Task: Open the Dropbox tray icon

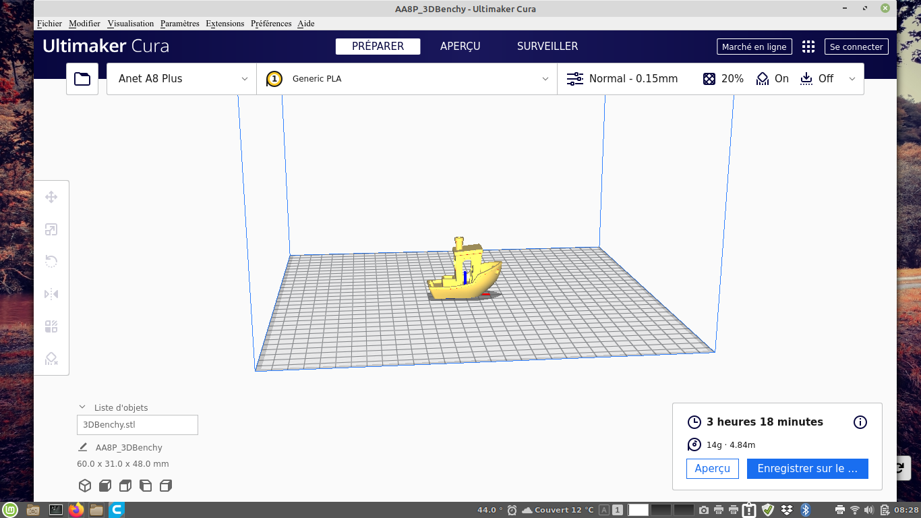Action: pos(787,510)
